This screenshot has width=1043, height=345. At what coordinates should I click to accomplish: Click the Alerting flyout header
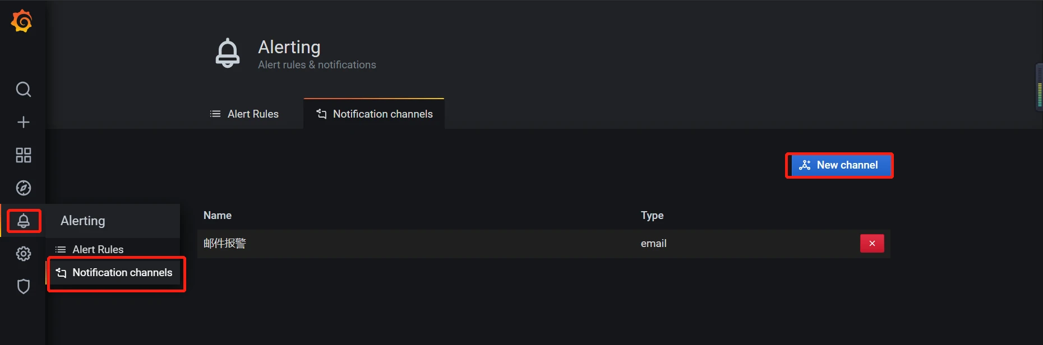click(x=83, y=221)
